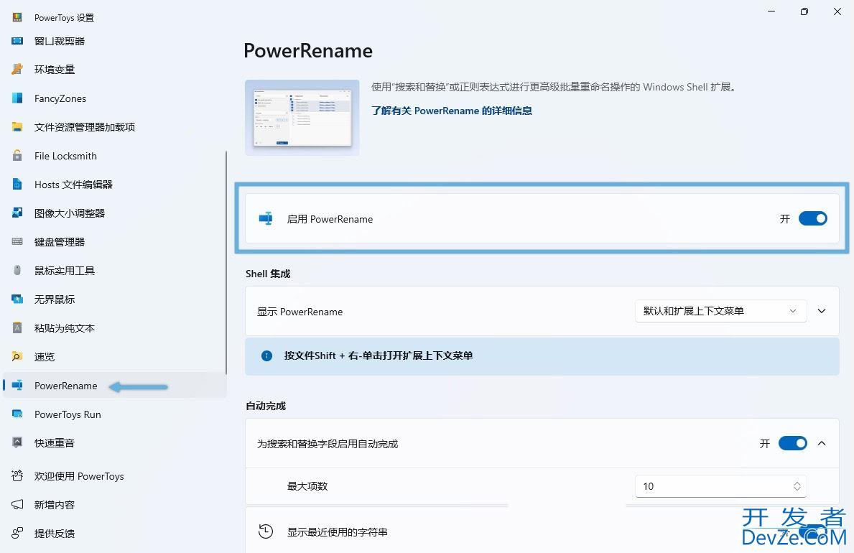Click the PowerRename icon in sidebar
This screenshot has height=553, width=854.
coord(17,385)
